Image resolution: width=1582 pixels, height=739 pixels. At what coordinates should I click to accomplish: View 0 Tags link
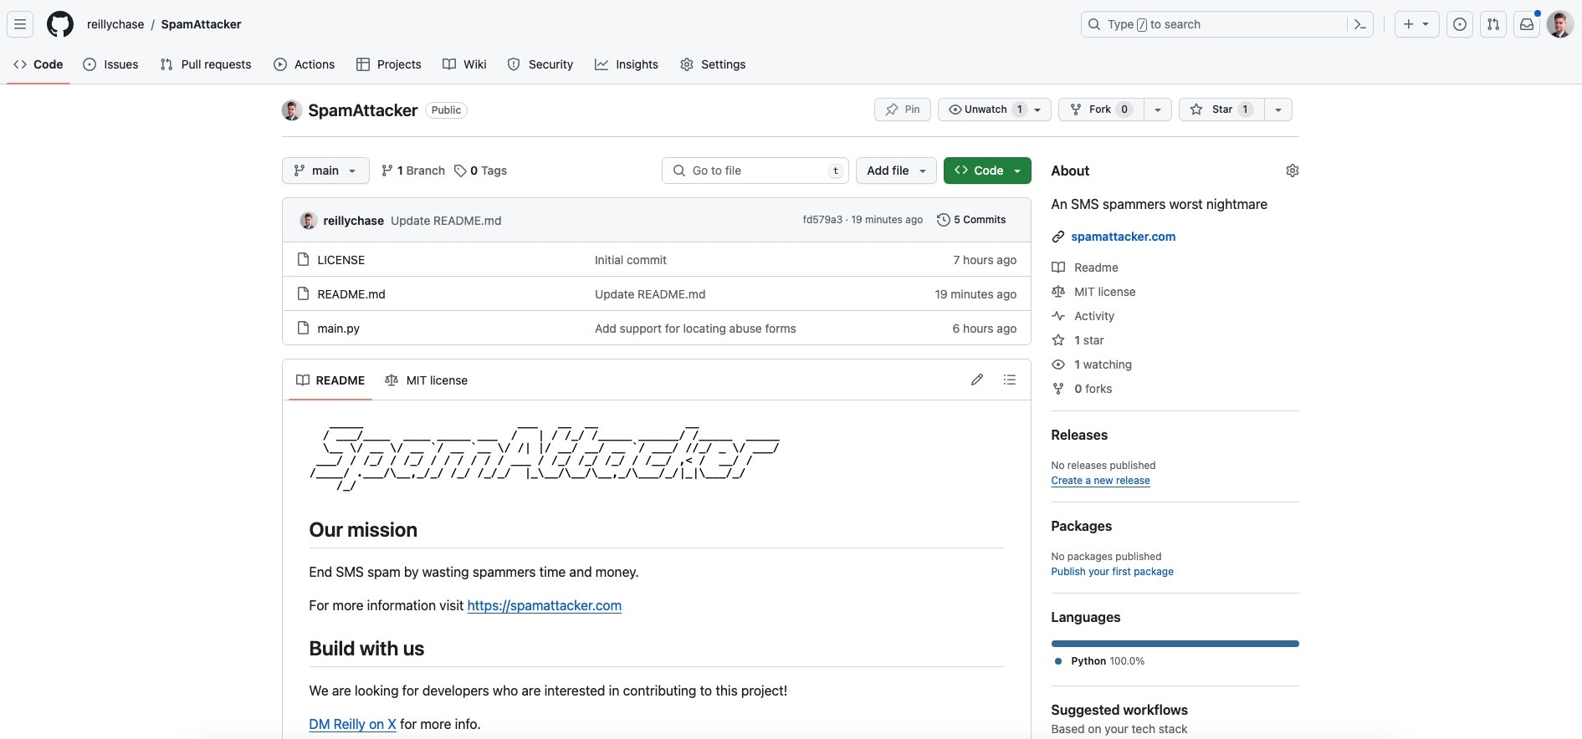(481, 171)
